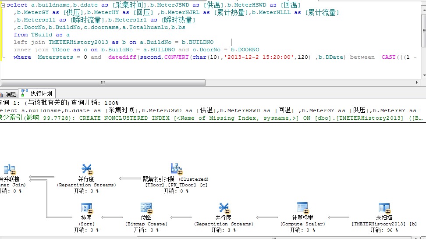
Task: Collapse the select query outline region
Action: 3,5
